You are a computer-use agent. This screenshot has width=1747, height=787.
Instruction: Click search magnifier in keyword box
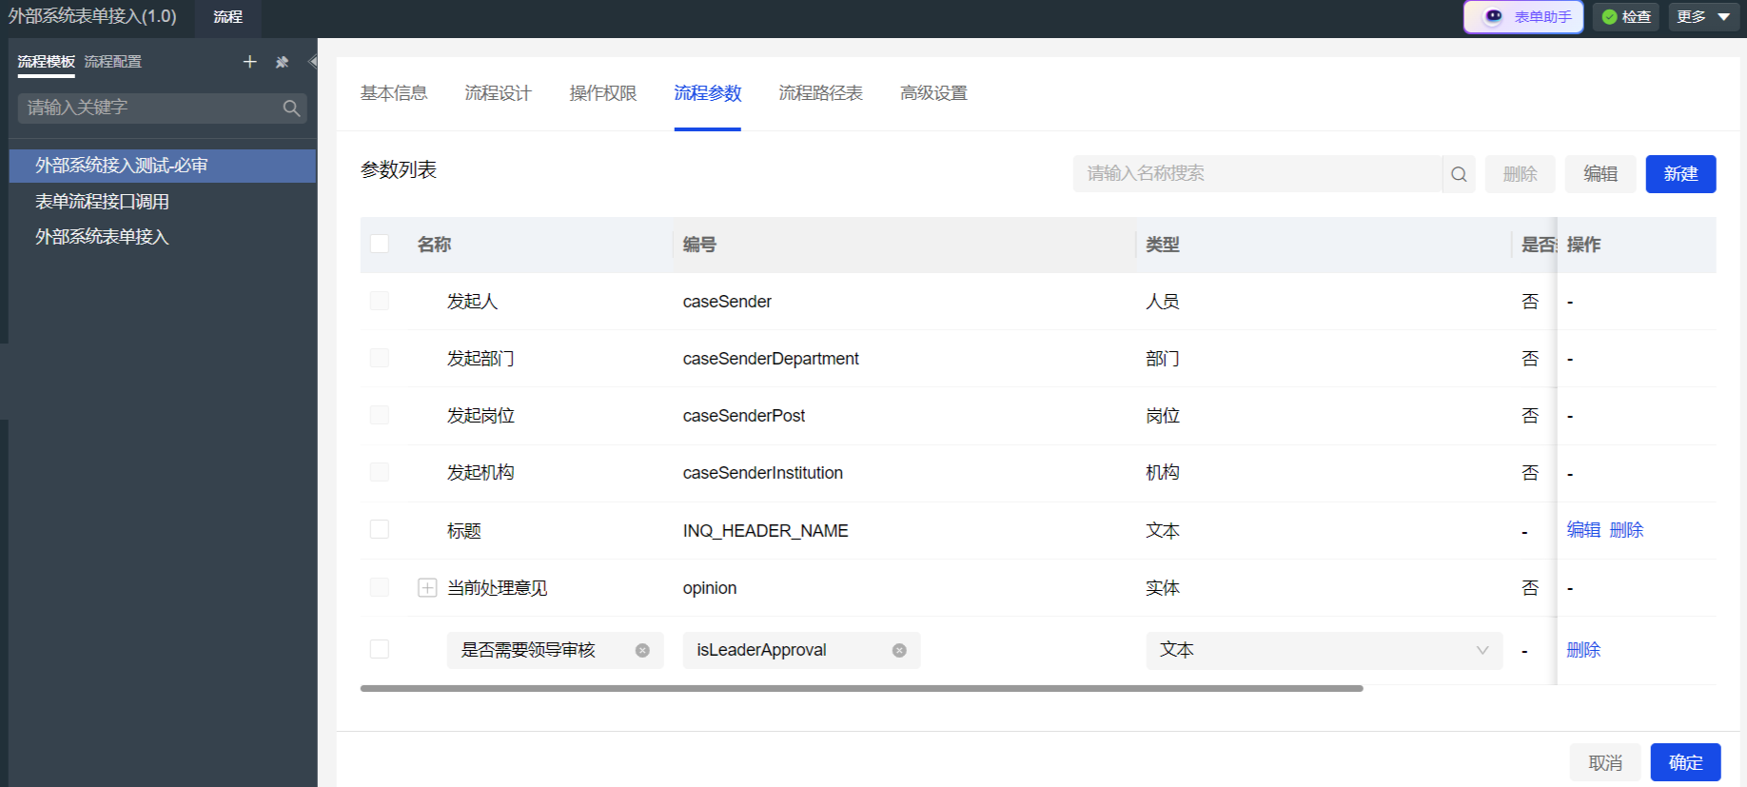[x=291, y=108]
